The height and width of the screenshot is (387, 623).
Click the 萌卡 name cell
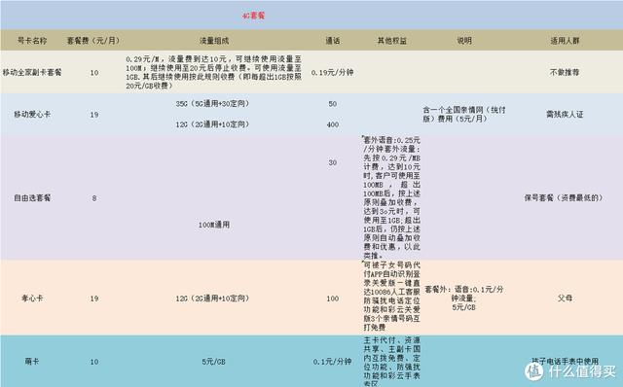[32, 361]
